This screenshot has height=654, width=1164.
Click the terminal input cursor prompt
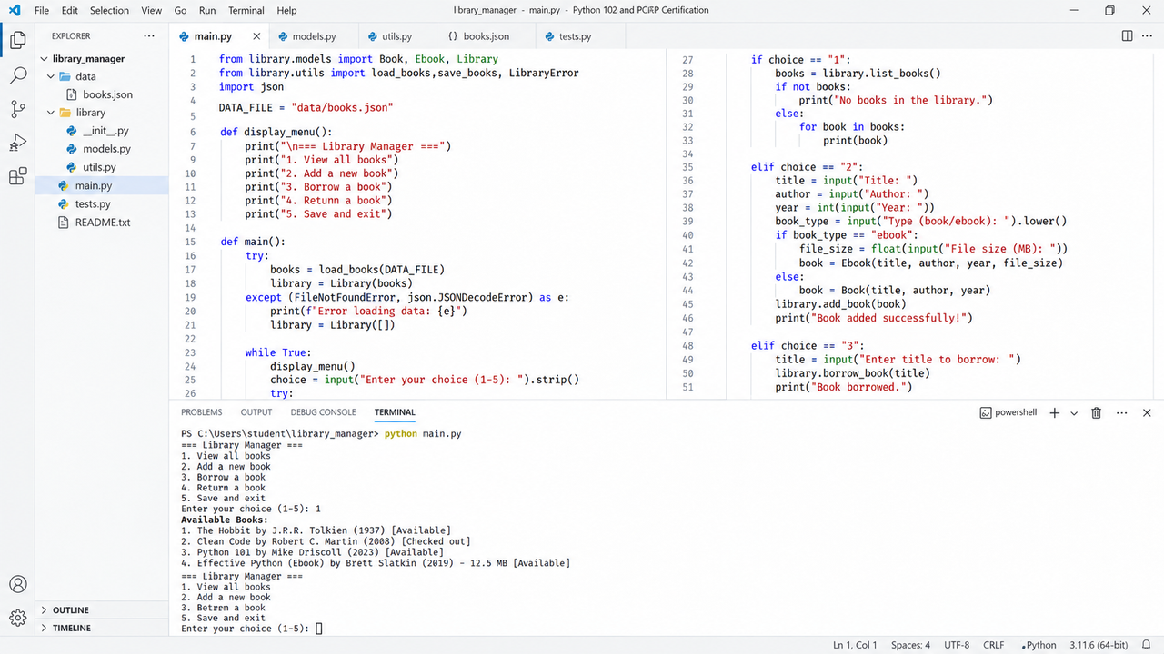[x=319, y=629]
